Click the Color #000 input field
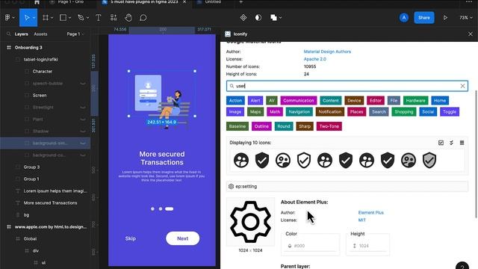This screenshot has height=269, width=478. coord(311,246)
